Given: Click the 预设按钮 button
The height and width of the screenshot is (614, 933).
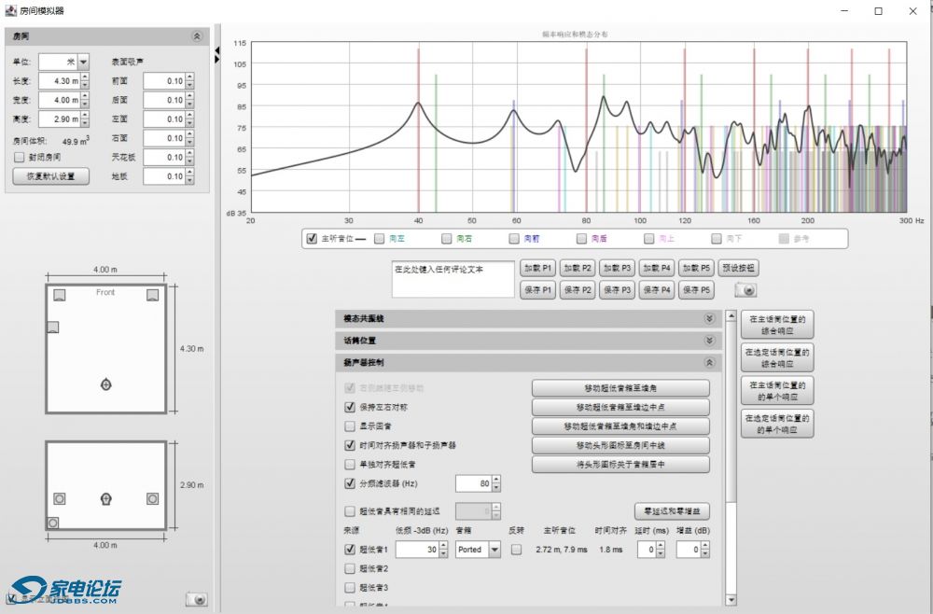Looking at the screenshot, I should 738,269.
